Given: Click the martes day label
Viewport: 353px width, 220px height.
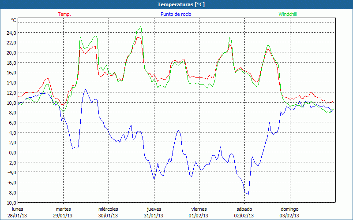Looking at the screenshot, I should [x=63, y=209].
